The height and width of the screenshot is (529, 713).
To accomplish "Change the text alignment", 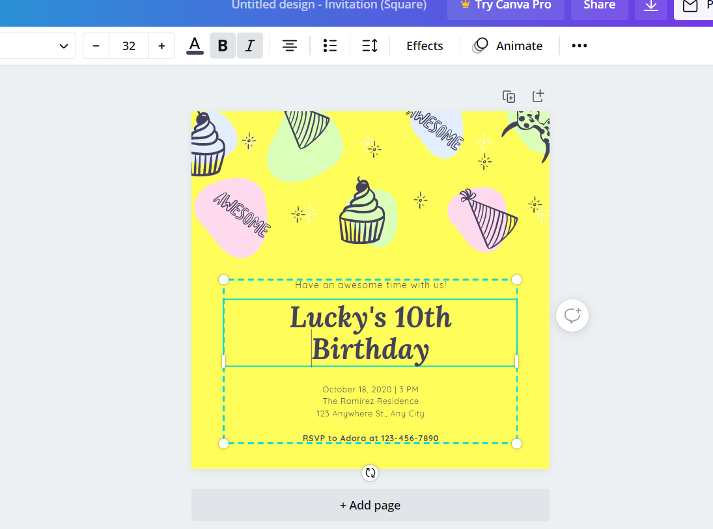I will (x=289, y=46).
